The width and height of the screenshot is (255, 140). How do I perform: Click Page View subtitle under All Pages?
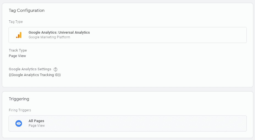pos(37,126)
